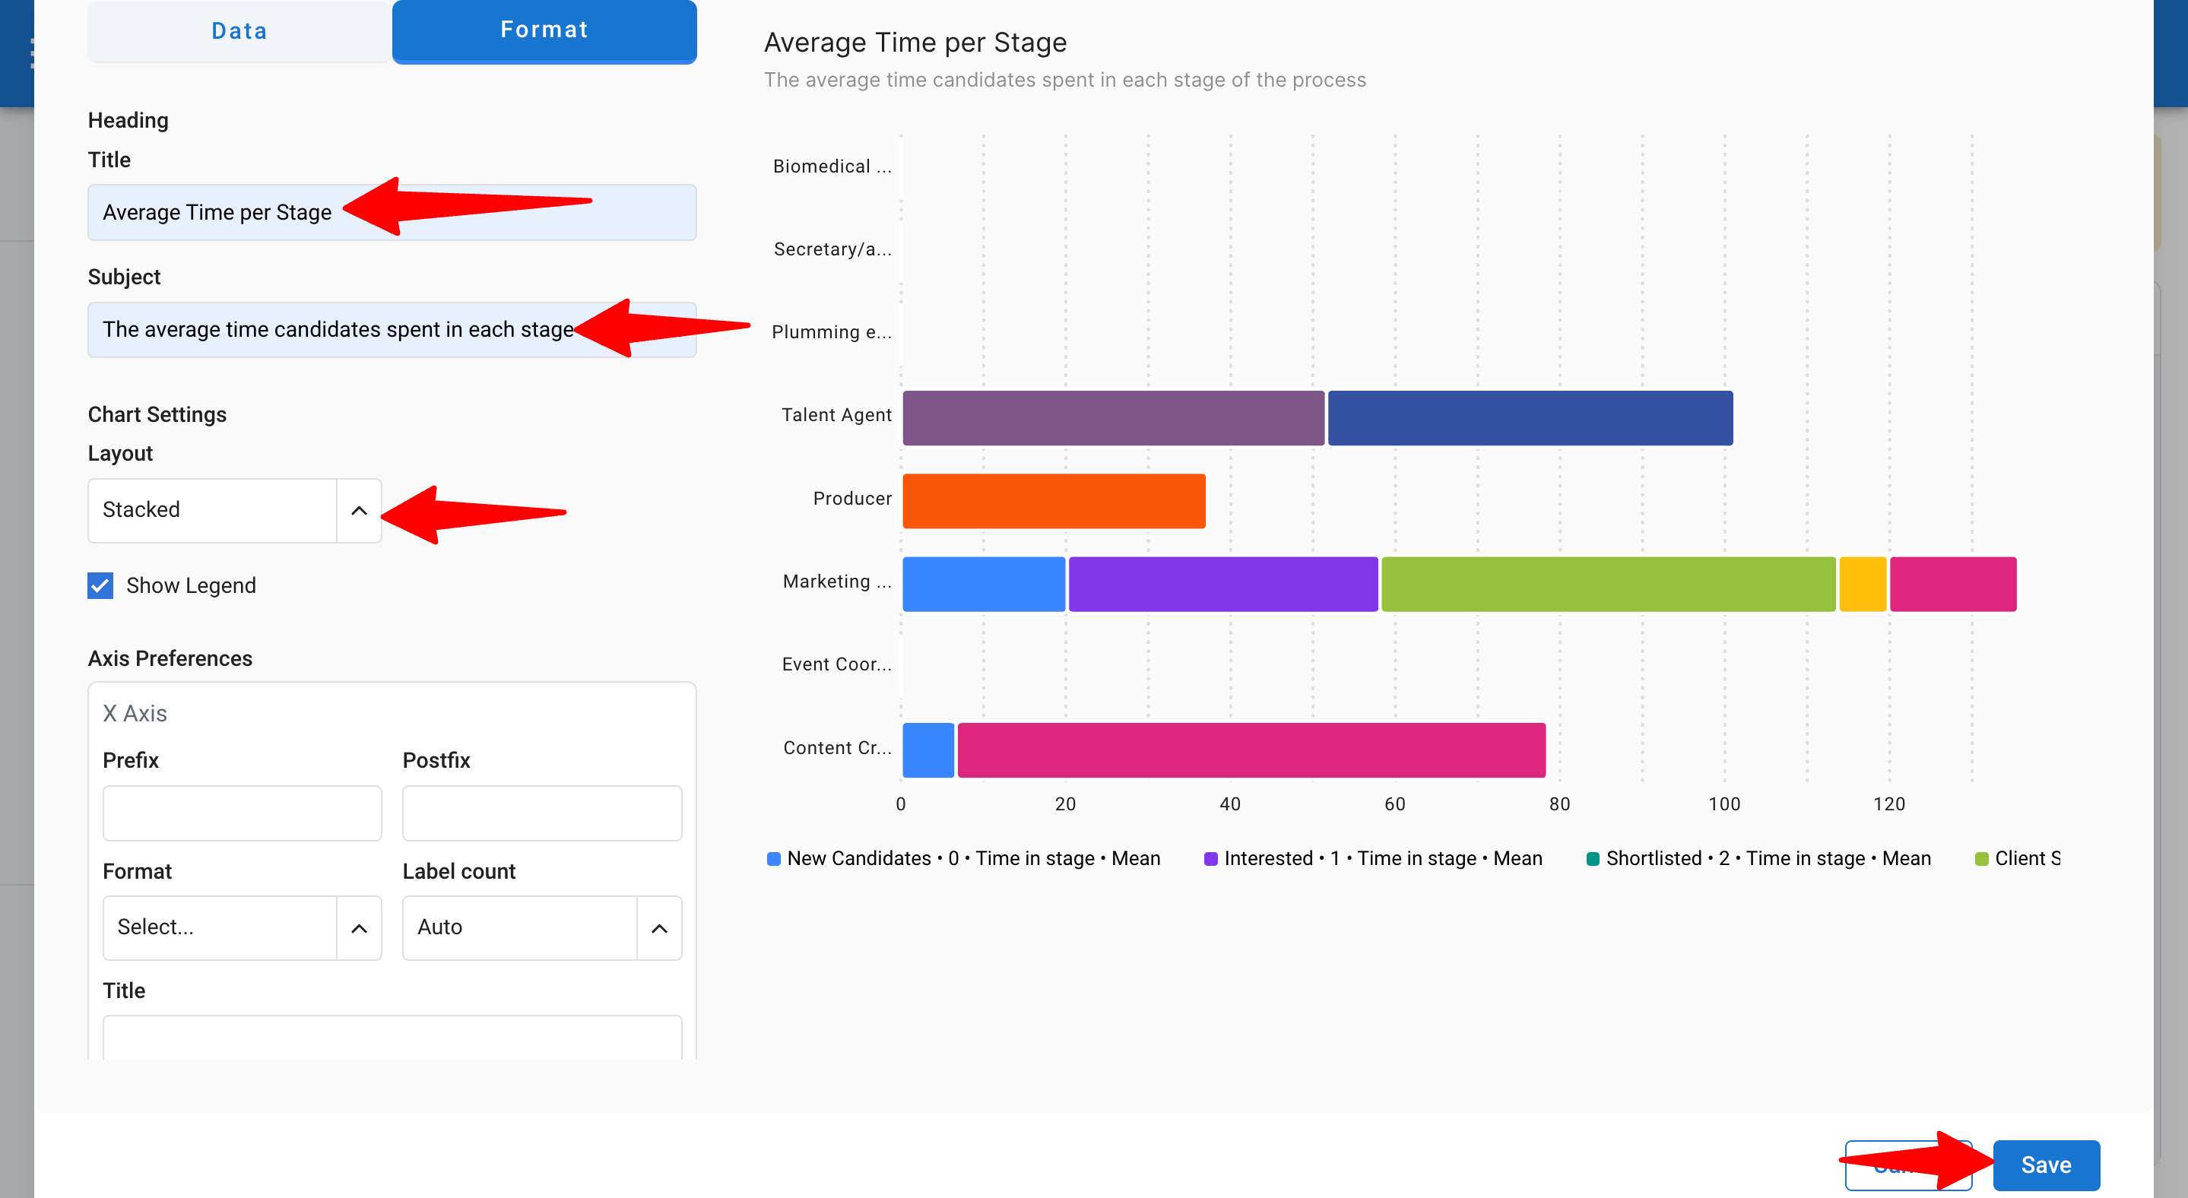Select the Format tab

point(544,30)
